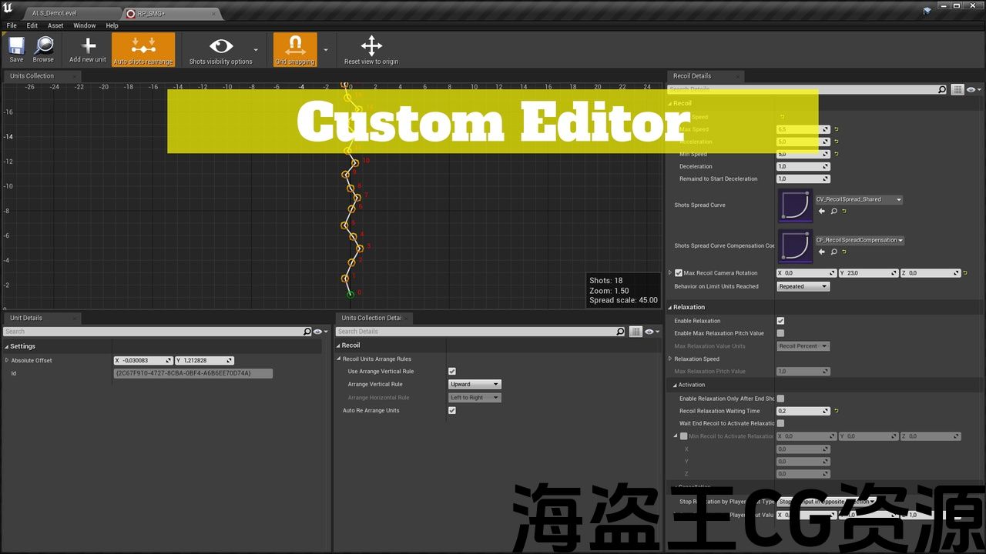Open Arrange Vertical Rule Upward dropdown
Image resolution: width=986 pixels, height=554 pixels.
coord(475,384)
